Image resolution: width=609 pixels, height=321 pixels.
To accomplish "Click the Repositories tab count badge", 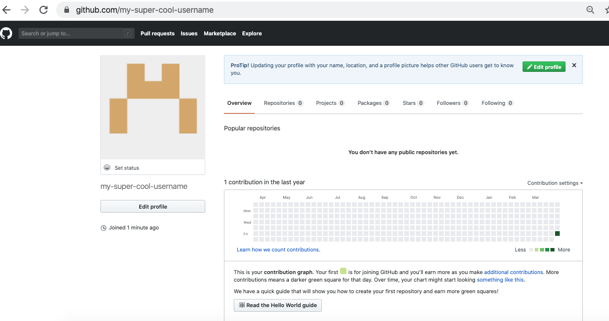I will pos(300,103).
